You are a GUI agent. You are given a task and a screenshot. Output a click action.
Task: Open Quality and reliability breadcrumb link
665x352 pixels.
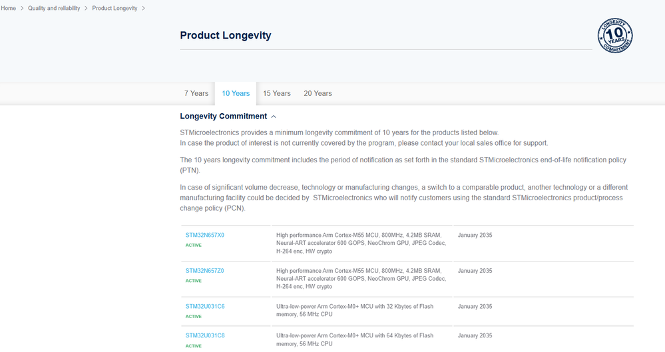(54, 9)
